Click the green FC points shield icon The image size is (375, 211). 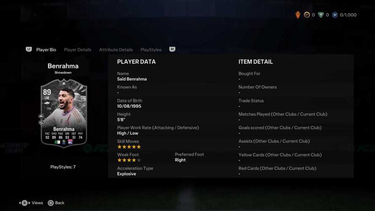(321, 15)
